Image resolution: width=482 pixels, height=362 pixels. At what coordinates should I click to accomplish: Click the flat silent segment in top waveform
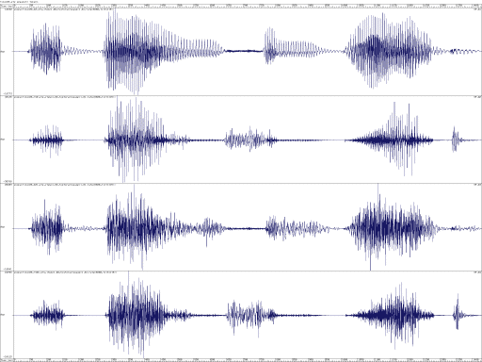(244, 51)
